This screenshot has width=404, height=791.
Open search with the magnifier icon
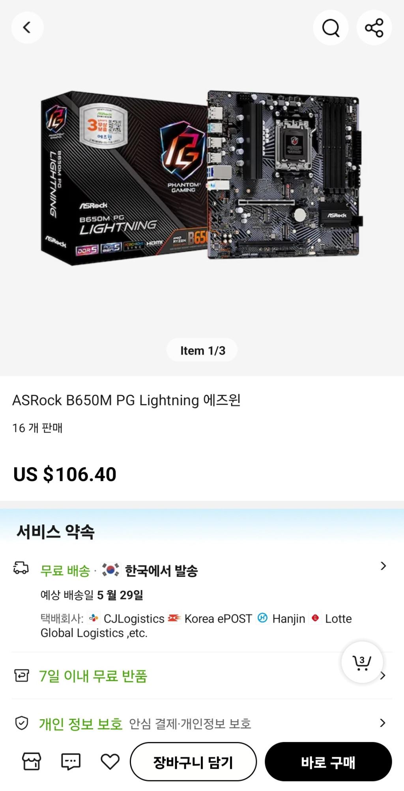(x=331, y=28)
